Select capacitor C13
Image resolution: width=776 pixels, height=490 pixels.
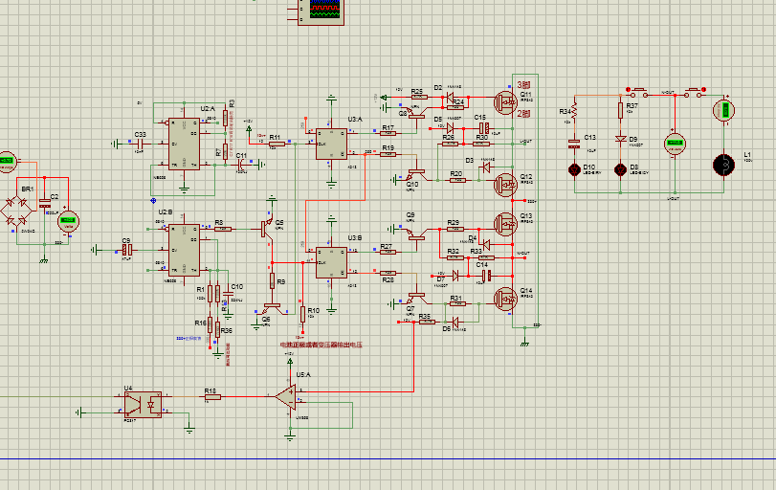point(574,144)
